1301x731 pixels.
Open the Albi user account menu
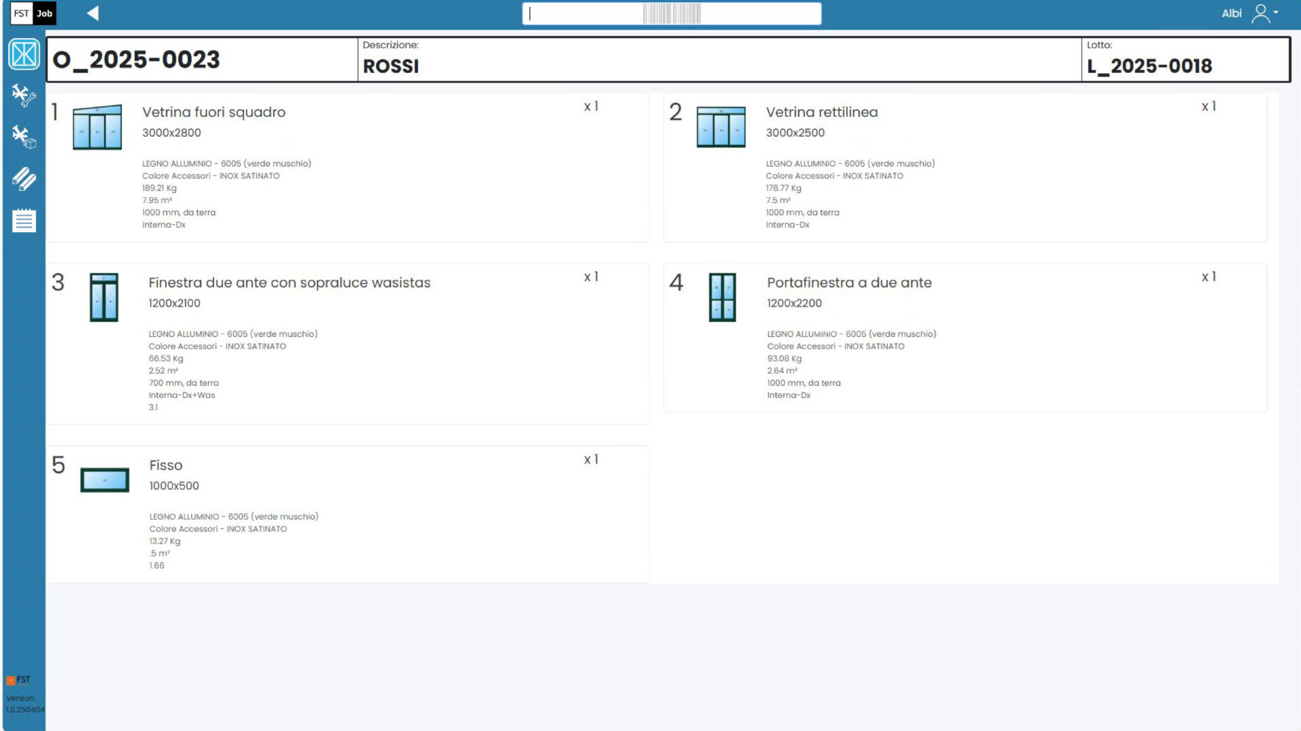[1250, 14]
